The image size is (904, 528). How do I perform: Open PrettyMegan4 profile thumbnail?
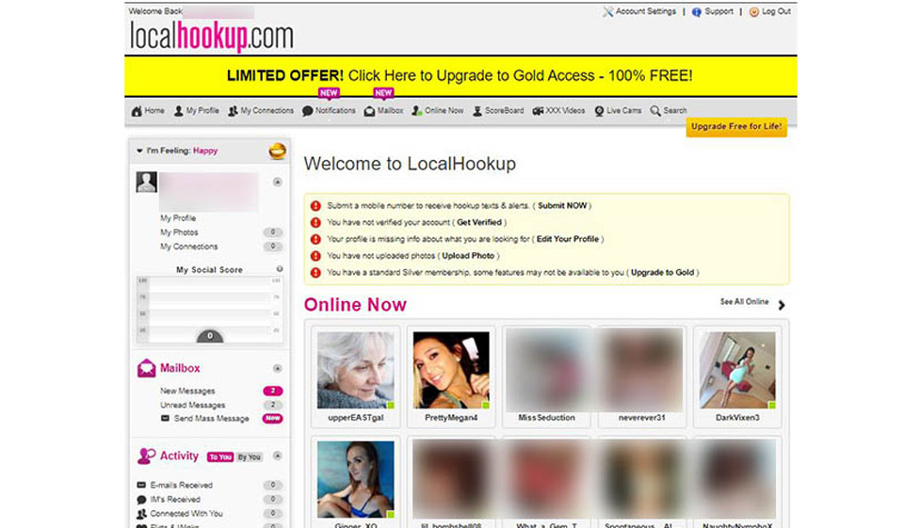point(451,370)
